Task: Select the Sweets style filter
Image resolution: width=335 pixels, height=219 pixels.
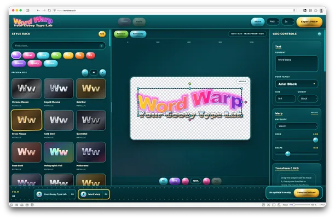Action: pos(19,64)
